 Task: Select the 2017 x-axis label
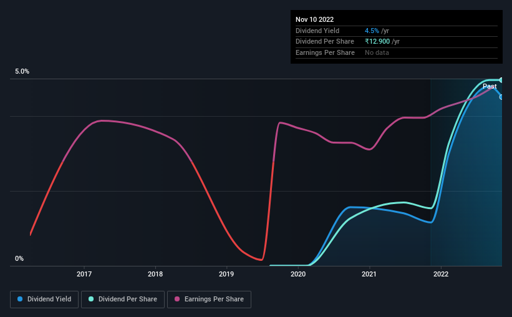click(84, 274)
